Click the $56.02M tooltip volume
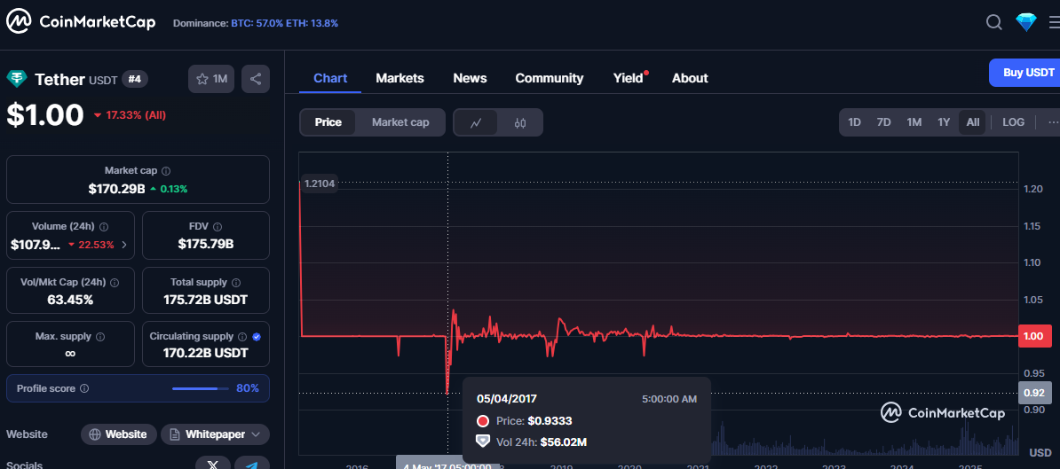 (563, 442)
